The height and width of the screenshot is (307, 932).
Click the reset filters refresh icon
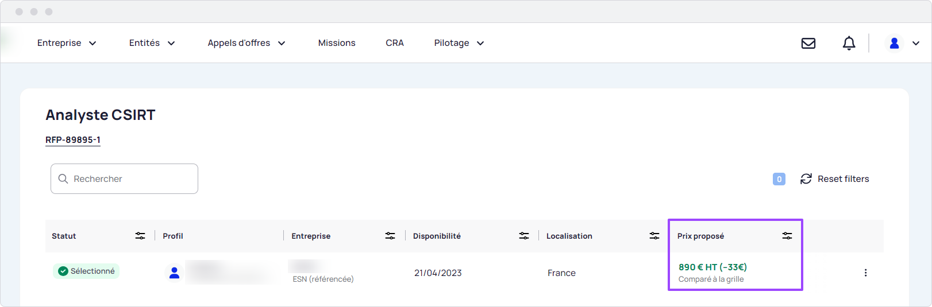tap(806, 179)
